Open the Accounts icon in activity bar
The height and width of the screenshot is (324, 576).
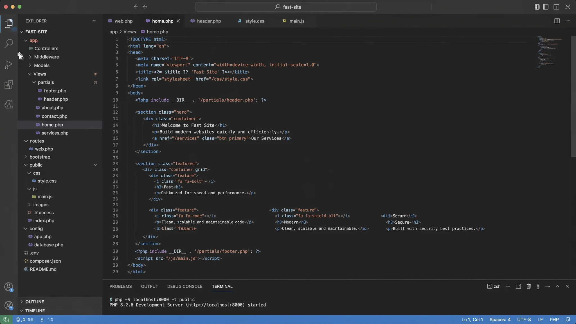[9, 287]
